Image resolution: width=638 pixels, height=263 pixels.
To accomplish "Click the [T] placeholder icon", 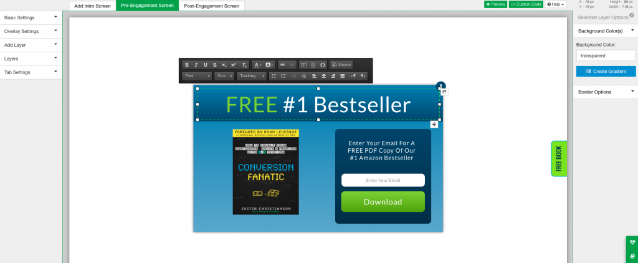I will [303, 65].
